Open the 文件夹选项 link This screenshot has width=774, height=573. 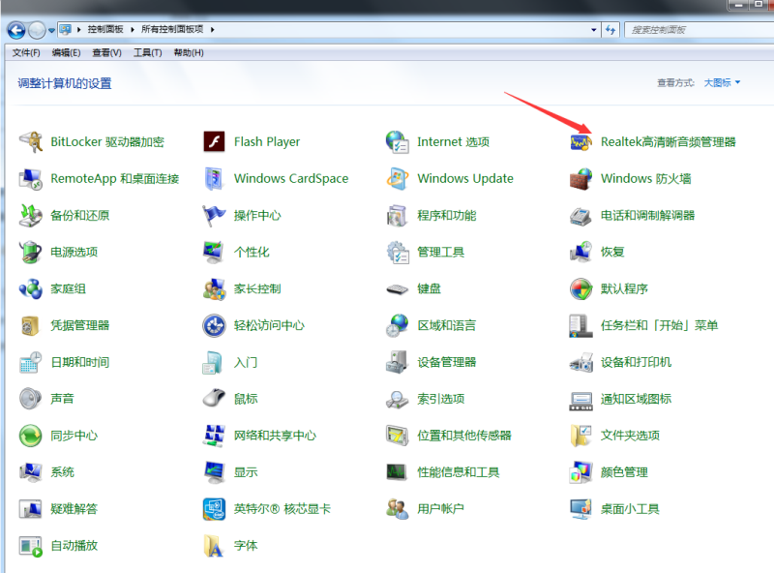[630, 436]
